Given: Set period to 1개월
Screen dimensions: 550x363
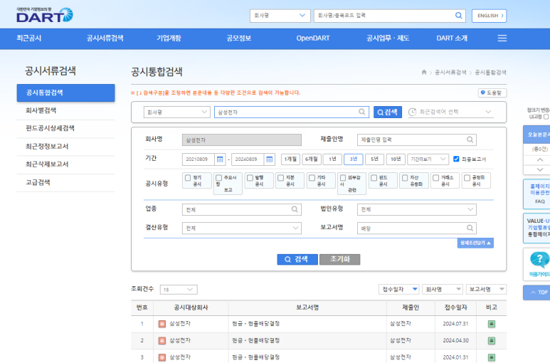Looking at the screenshot, I should (290, 159).
